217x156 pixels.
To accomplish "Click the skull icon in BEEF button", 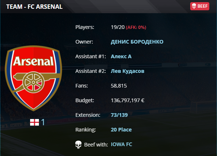I will pyautogui.click(x=194, y=6).
